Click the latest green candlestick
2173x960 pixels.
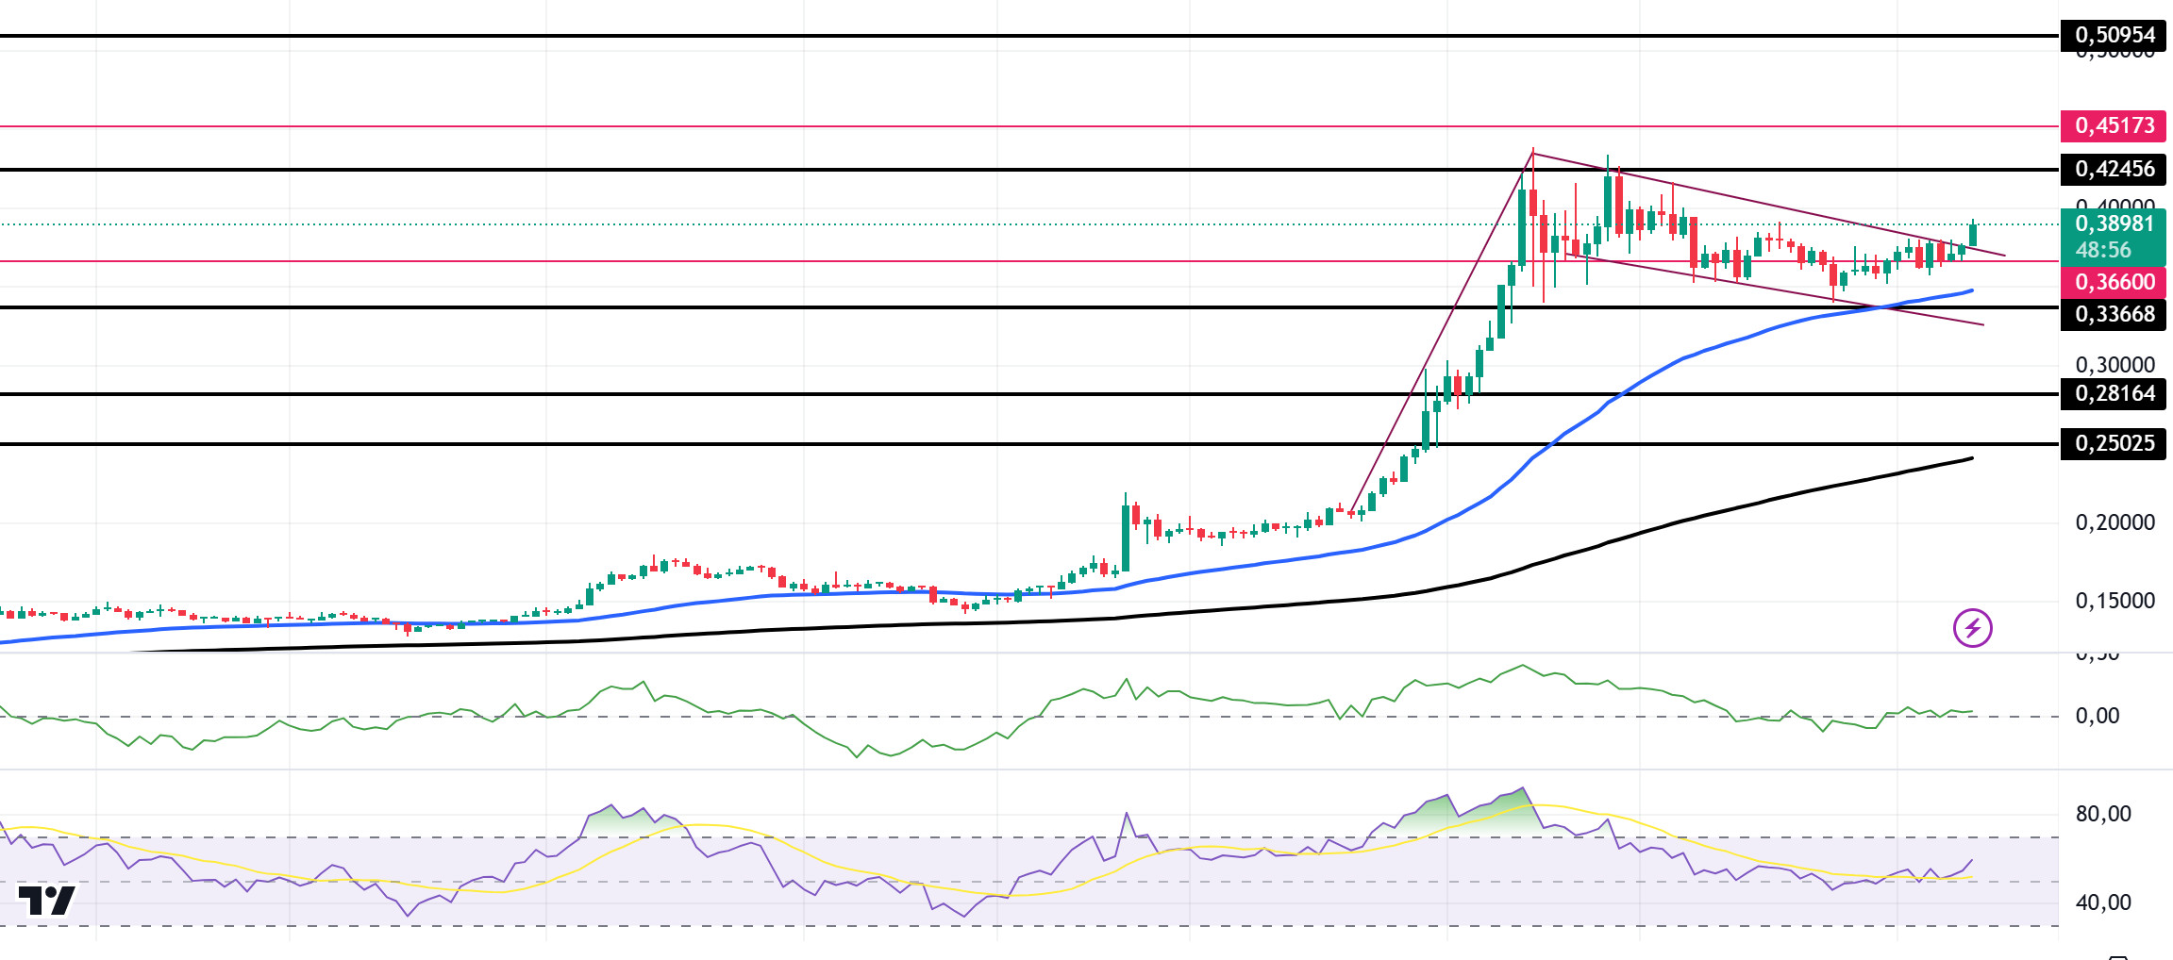[x=1972, y=234]
